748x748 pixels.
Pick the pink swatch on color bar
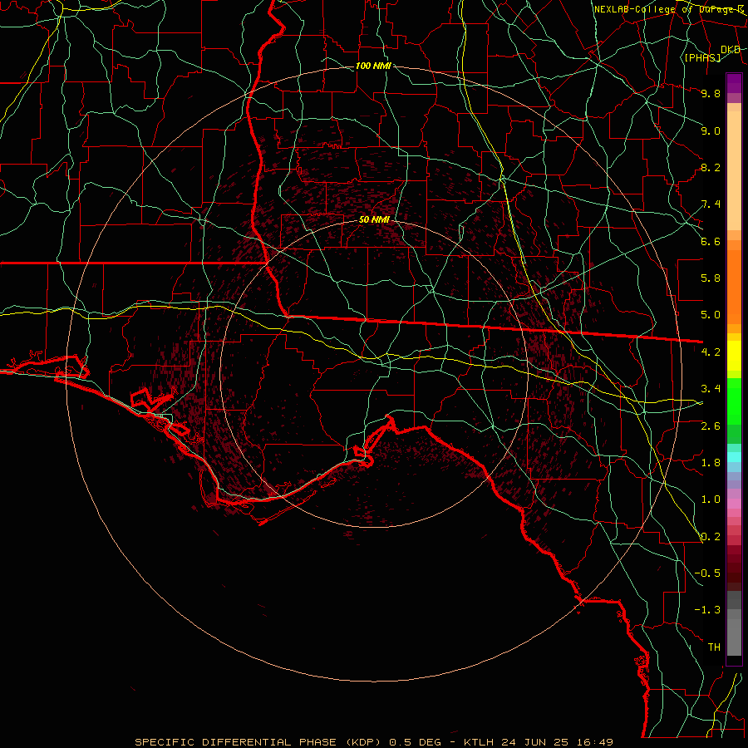tap(734, 504)
